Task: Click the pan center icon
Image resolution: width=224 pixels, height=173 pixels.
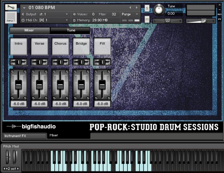Action: [x=167, y=21]
